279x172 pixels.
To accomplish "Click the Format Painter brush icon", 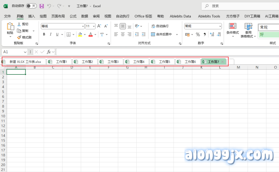I will tap(24, 37).
